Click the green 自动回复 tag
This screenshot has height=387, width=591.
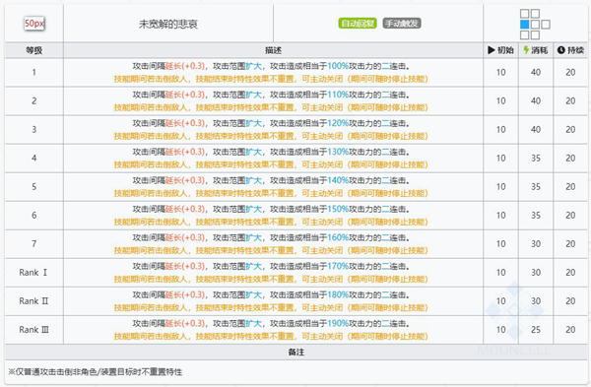(x=358, y=24)
